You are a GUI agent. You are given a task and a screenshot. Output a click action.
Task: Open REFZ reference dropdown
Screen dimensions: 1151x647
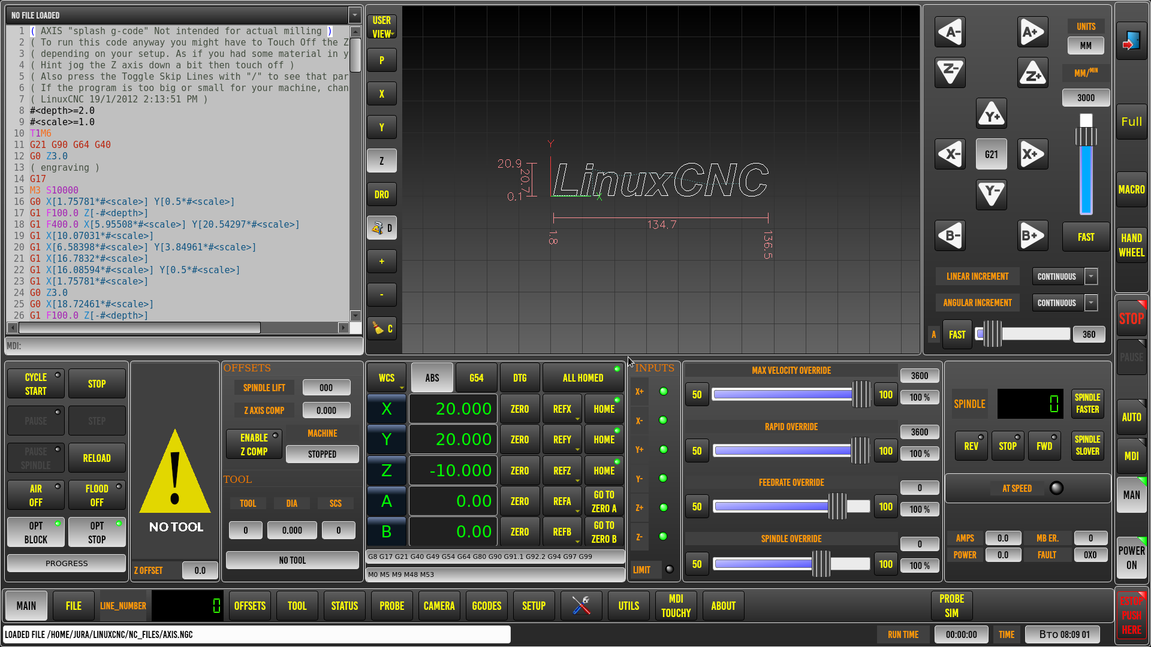coord(562,471)
